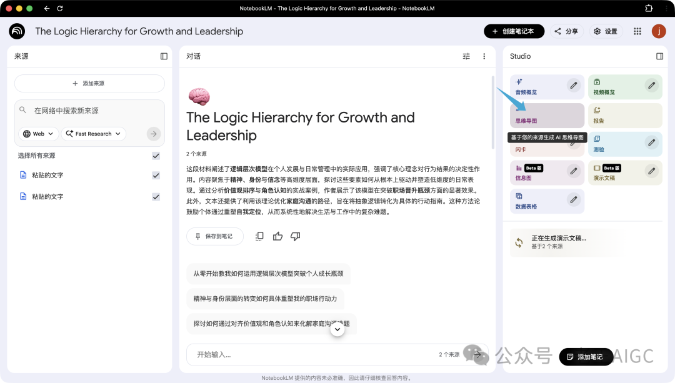
Task: Click the 2 个来源 label under the heading
Action: tap(196, 154)
